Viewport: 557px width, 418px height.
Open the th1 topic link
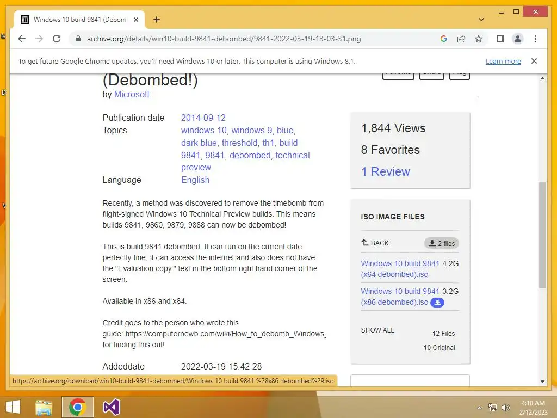(268, 143)
